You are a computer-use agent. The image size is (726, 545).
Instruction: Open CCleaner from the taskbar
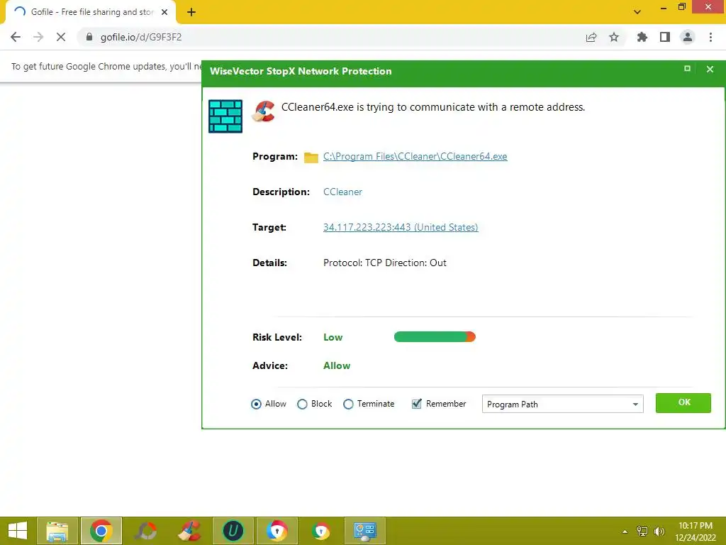[189, 531]
